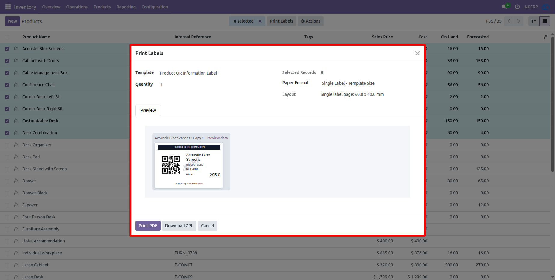This screenshot has height=280, width=555.
Task: Clear the 8 selected selection with X
Action: (260, 21)
